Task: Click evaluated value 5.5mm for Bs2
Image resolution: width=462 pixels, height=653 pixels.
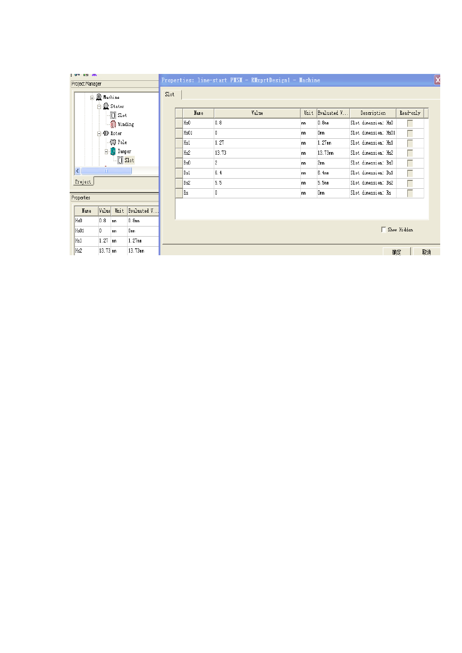Action: pyautogui.click(x=333, y=183)
